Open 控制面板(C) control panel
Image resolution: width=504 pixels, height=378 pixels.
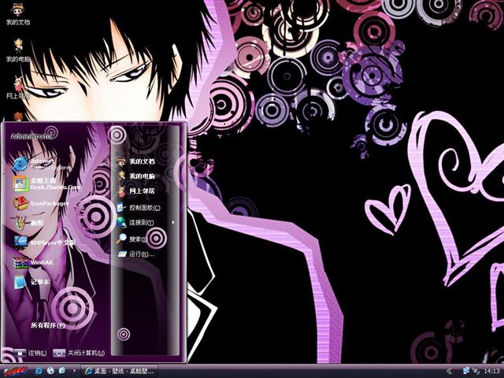point(139,208)
